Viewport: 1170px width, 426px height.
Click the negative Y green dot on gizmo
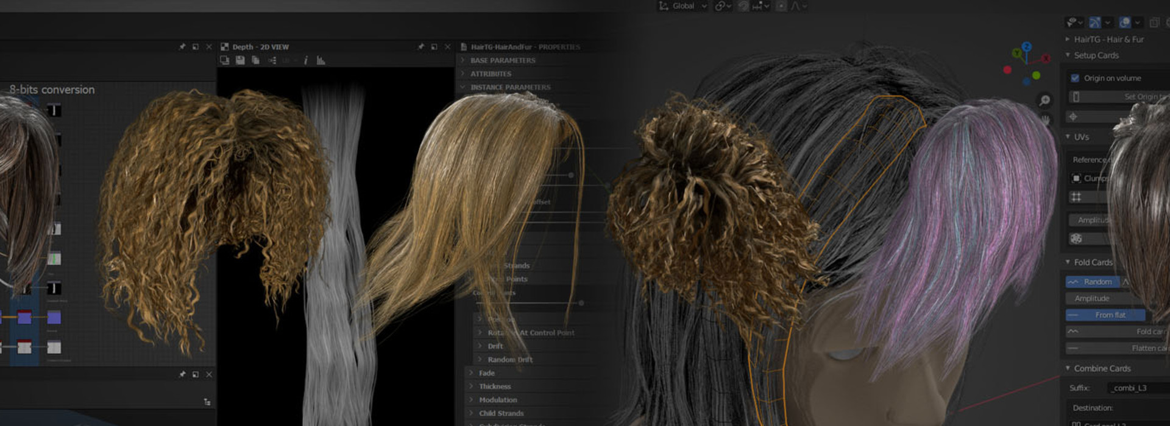[x=1036, y=75]
